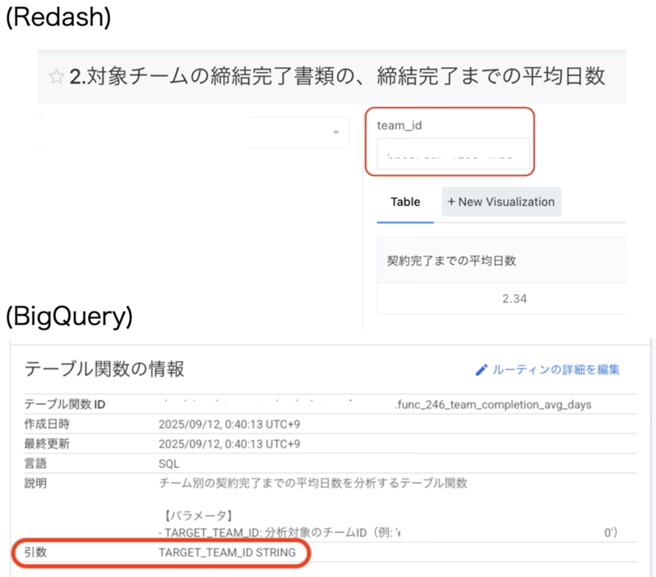Select the 契約完了までの平均日数 column header

(x=451, y=261)
